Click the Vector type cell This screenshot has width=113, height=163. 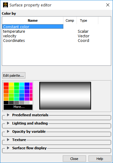click(x=84, y=36)
